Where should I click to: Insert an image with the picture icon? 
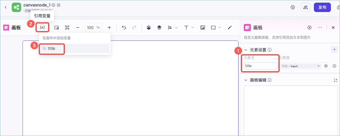pos(203,28)
